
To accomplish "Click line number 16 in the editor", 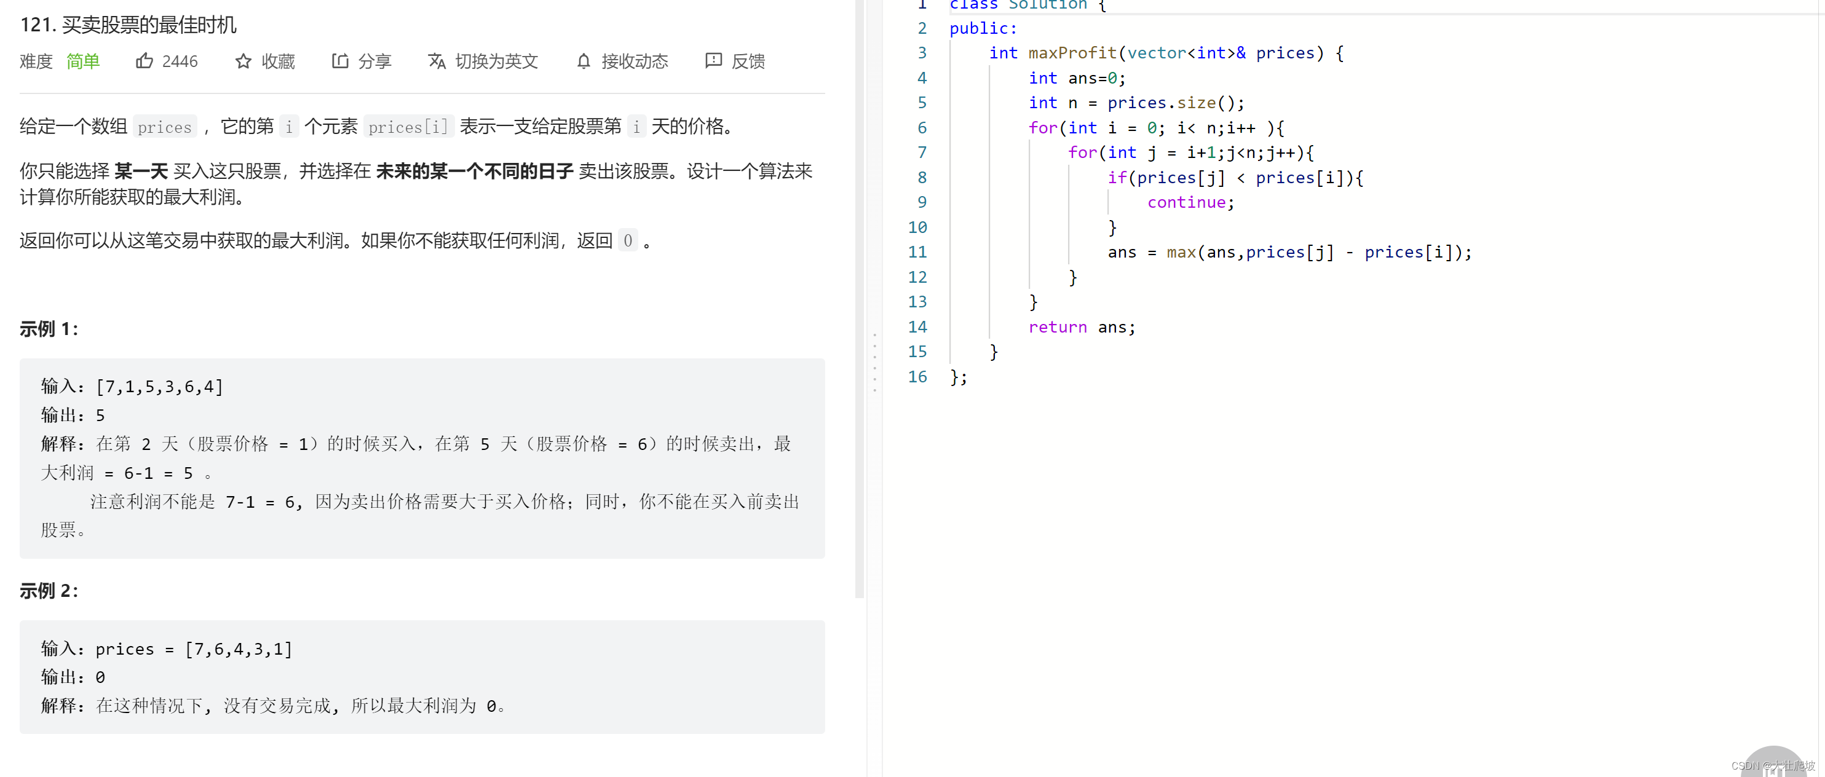I will (917, 377).
